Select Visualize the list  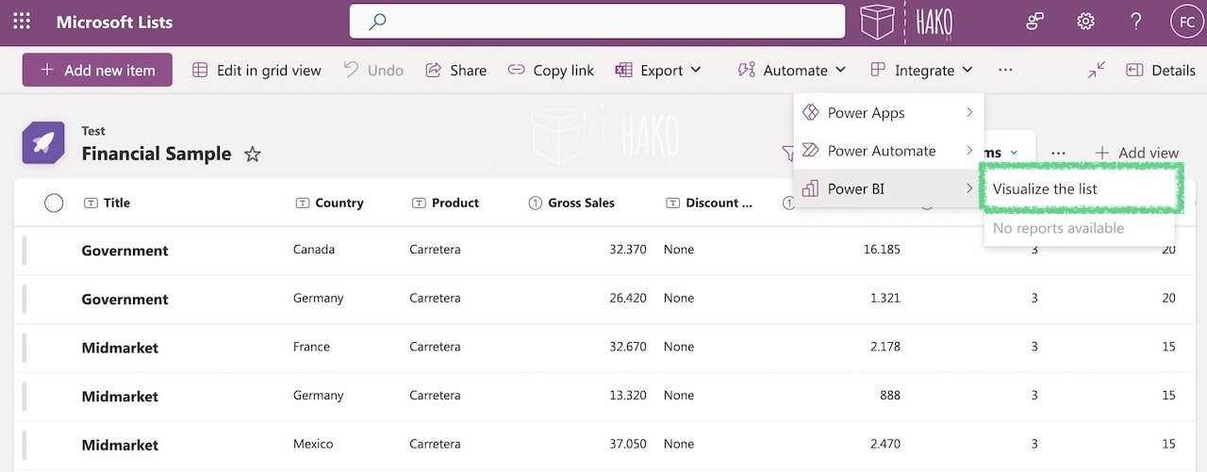(x=1081, y=188)
